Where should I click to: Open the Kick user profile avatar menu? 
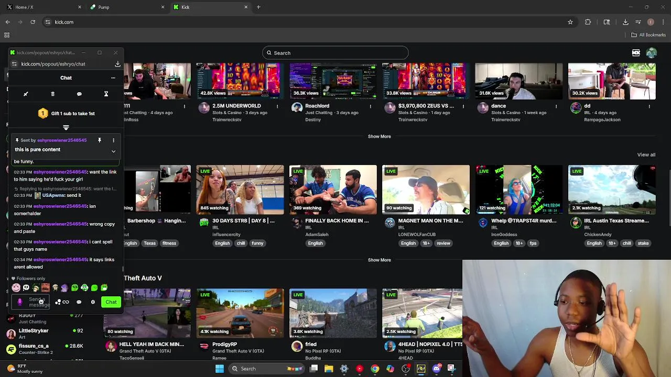(652, 53)
